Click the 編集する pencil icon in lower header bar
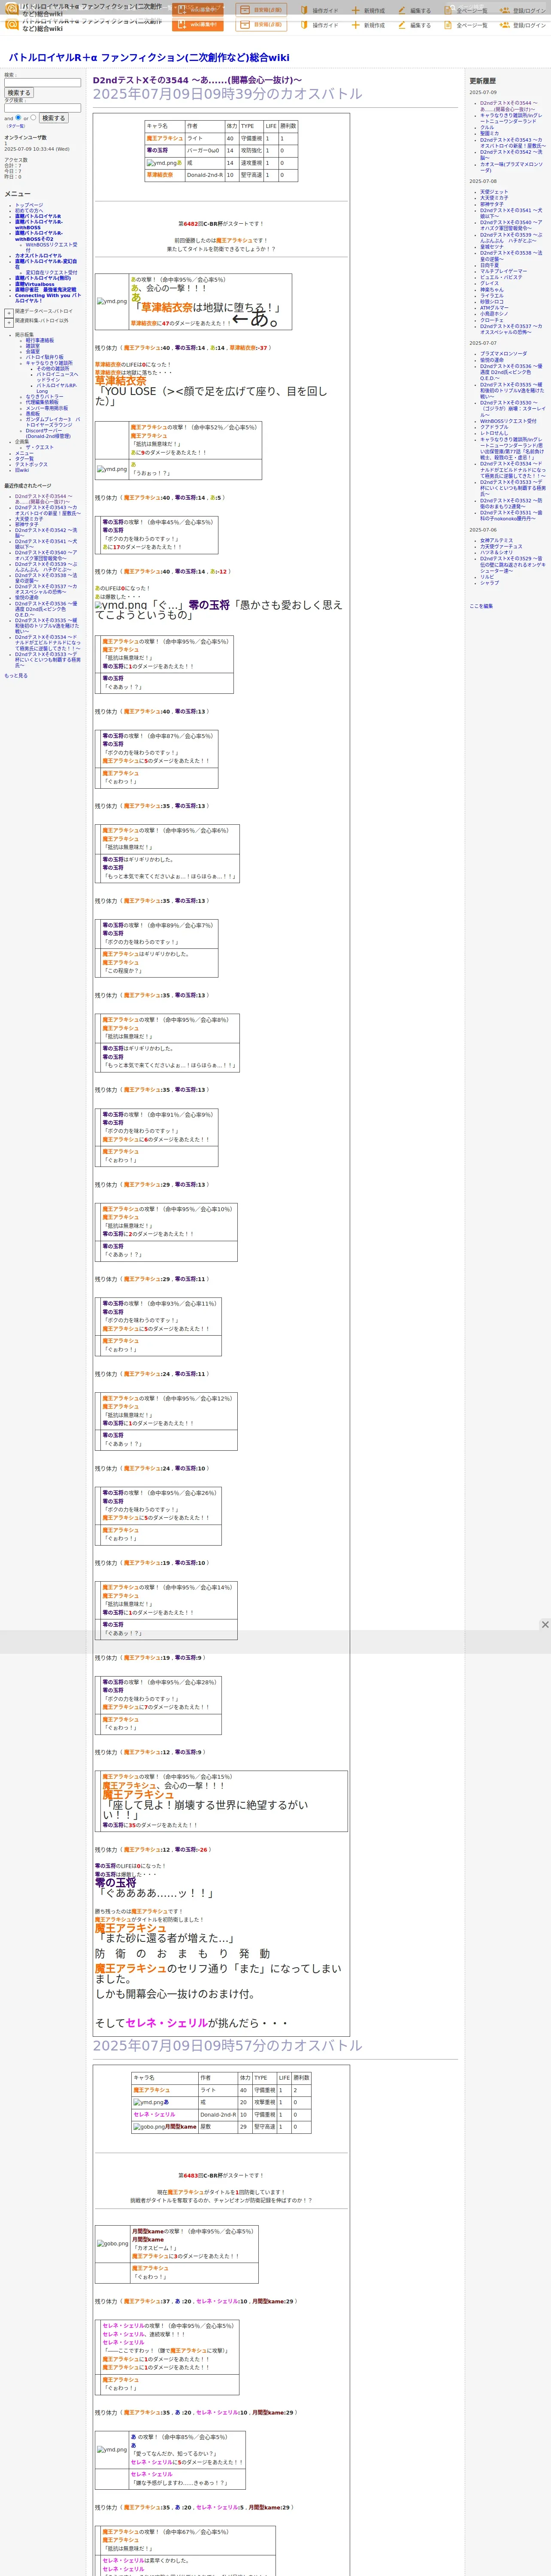 (402, 25)
